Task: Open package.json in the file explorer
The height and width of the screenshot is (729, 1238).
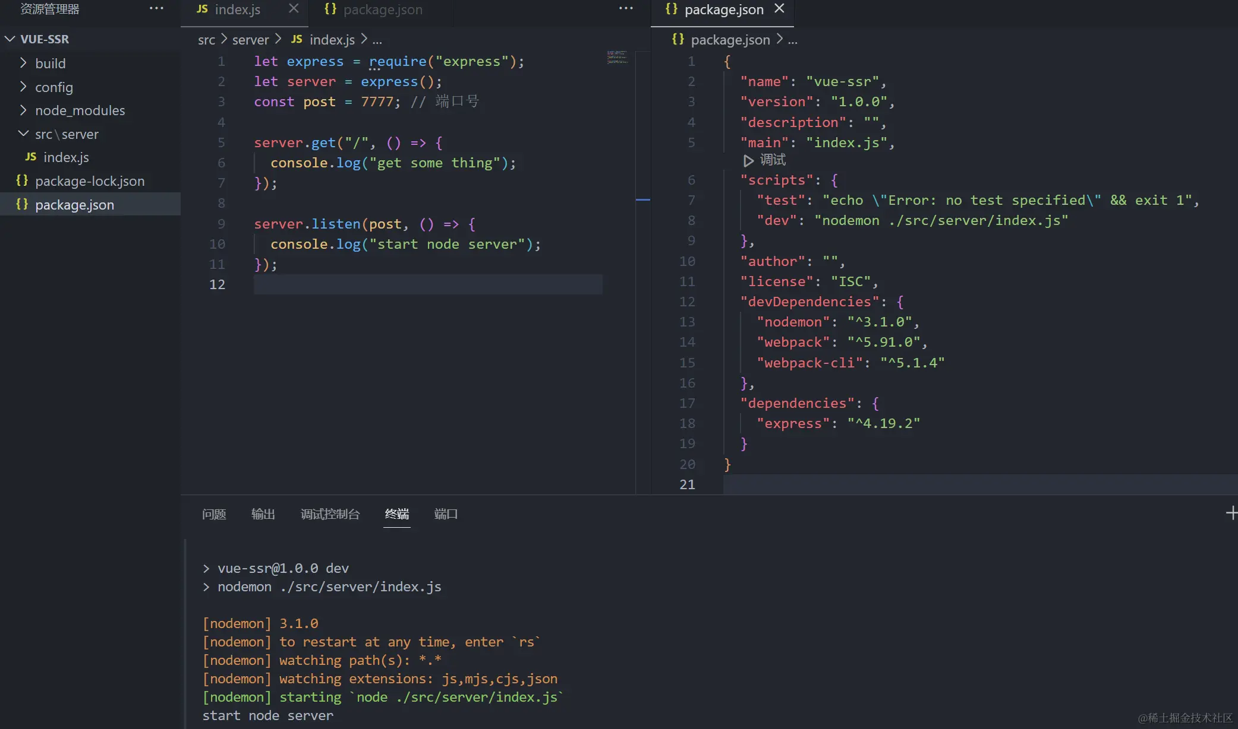Action: (x=74, y=205)
